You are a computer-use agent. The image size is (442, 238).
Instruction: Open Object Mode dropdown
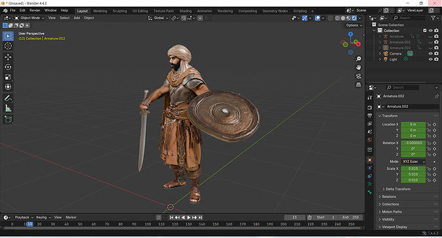point(29,18)
